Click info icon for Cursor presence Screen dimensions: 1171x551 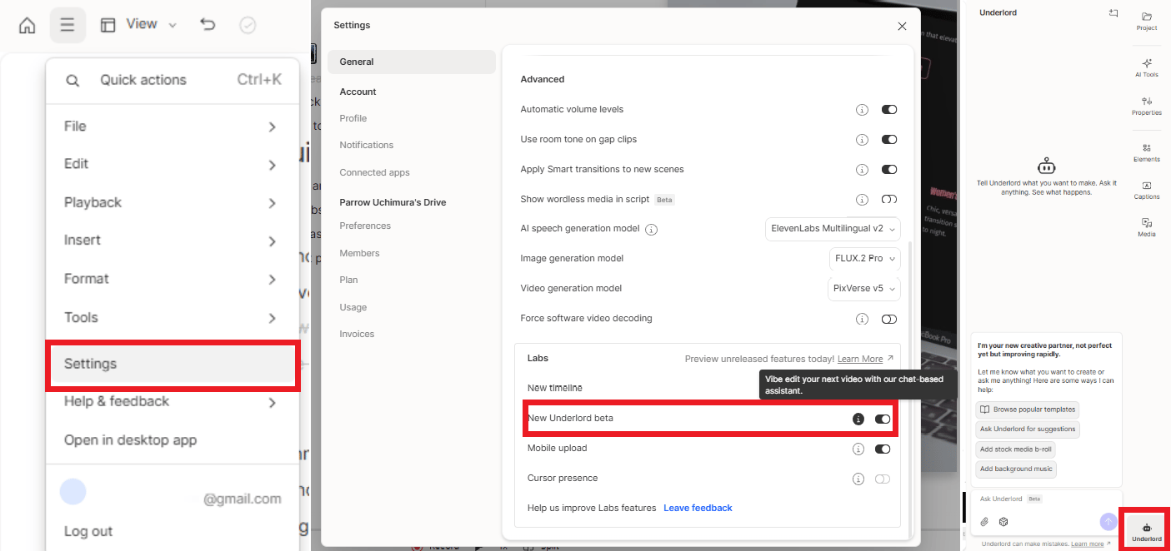[x=858, y=479]
